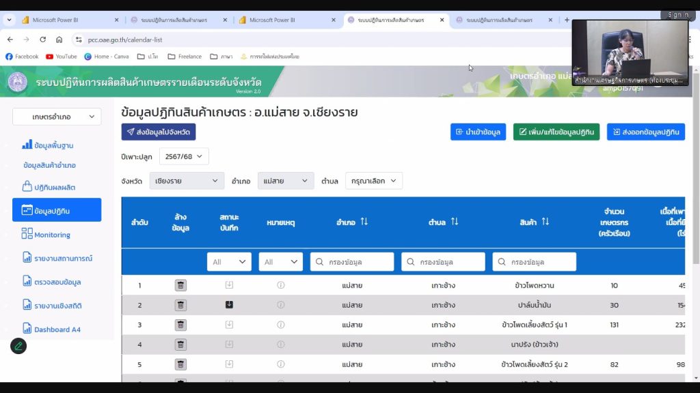Select ข้อมูลสินค้าอำเภอ in the sidebar
This screenshot has height=393, width=700.
point(49,165)
